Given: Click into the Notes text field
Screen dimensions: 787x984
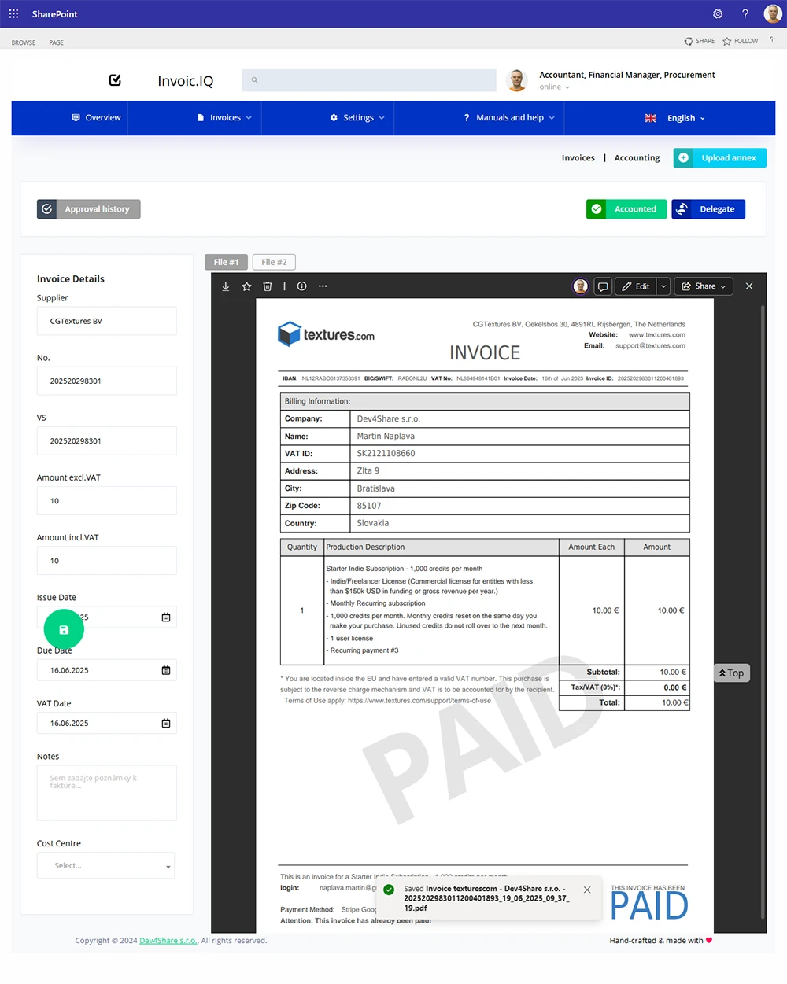Looking at the screenshot, I should [106, 793].
